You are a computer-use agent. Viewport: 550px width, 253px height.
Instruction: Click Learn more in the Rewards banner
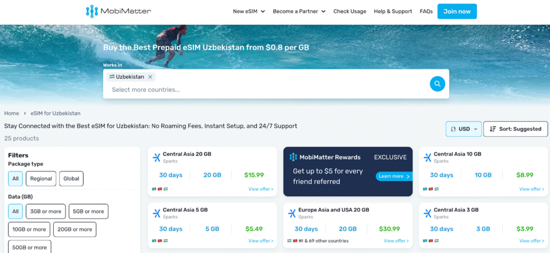(x=394, y=176)
